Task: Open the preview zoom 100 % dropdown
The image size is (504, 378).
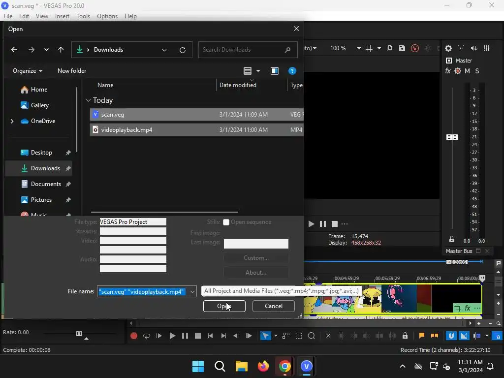Action: [359, 48]
